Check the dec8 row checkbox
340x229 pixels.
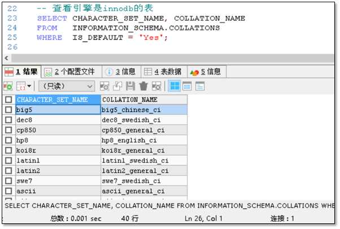click(x=8, y=120)
